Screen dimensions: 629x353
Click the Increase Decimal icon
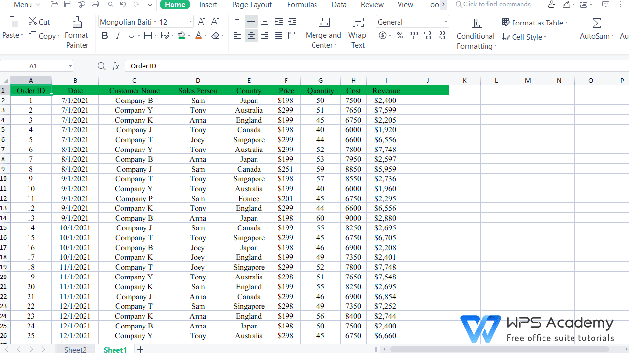[x=427, y=35]
